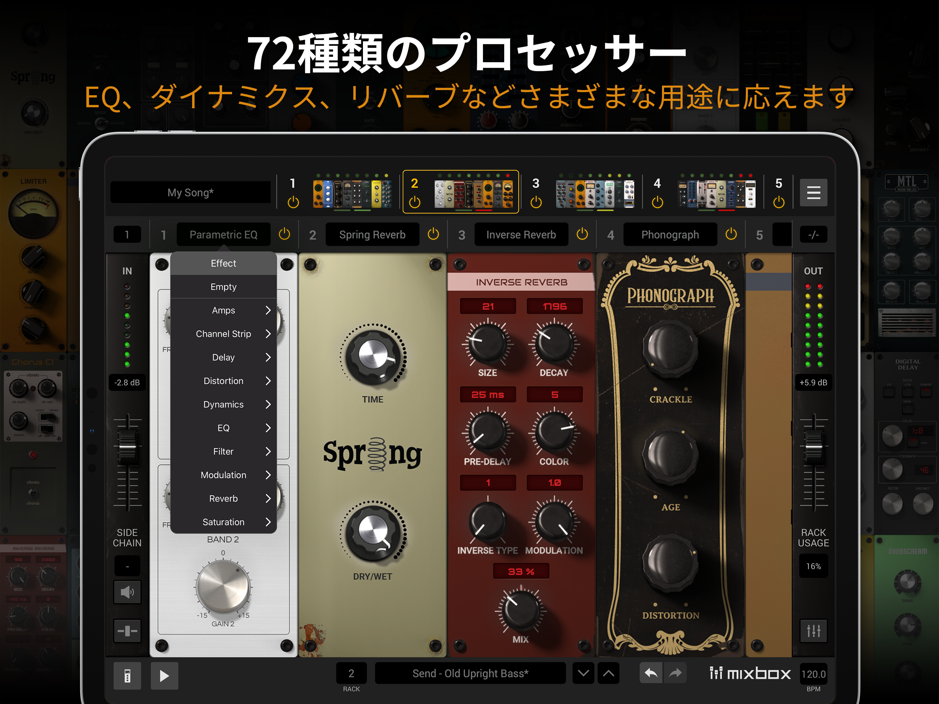Click the input pan/balance icon under speaker
939x704 pixels.
click(x=127, y=631)
